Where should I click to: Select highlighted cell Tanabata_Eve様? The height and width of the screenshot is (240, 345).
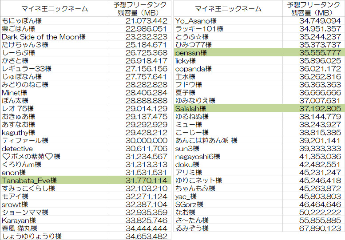pyautogui.click(x=55, y=180)
